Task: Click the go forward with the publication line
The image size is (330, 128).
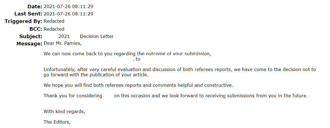Action: tap(96, 75)
